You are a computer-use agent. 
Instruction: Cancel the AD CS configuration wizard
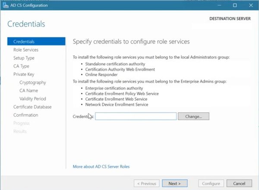pos(239,184)
